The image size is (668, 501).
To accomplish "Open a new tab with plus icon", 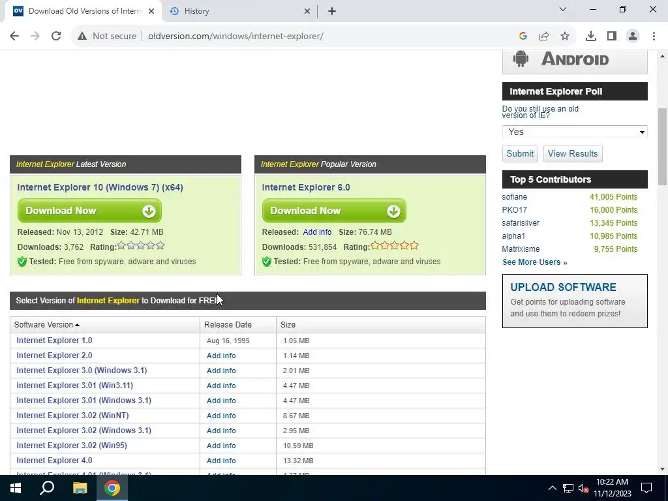I will click(x=332, y=11).
